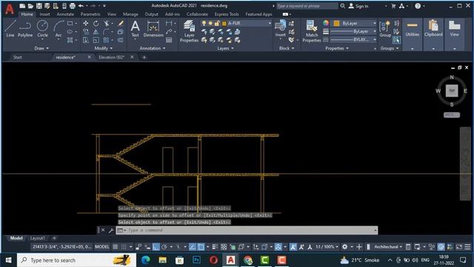Select the Dimension tool
Viewport: 474px width, 267px height.
pyautogui.click(x=153, y=29)
